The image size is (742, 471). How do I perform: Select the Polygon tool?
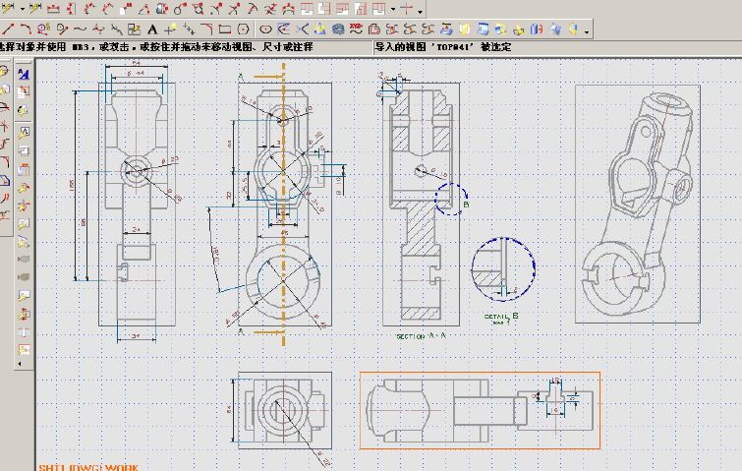(x=243, y=29)
